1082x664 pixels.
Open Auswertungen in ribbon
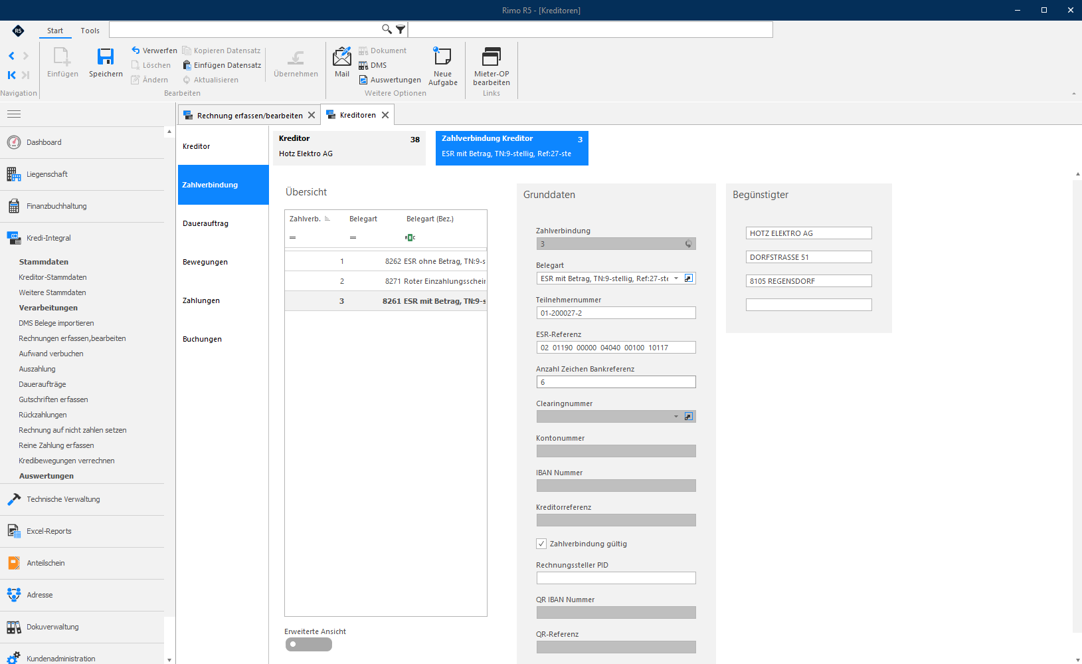390,80
